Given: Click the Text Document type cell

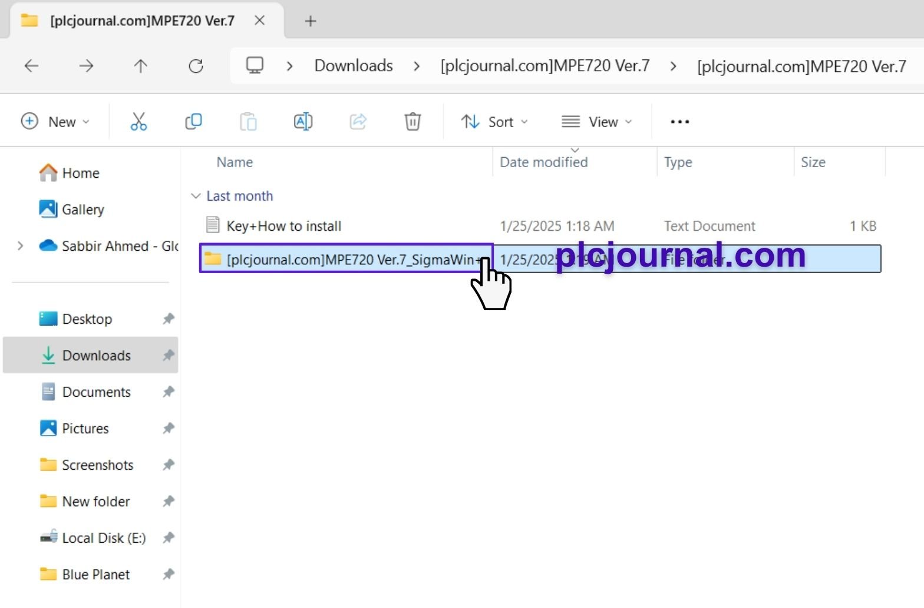Looking at the screenshot, I should click(x=709, y=226).
